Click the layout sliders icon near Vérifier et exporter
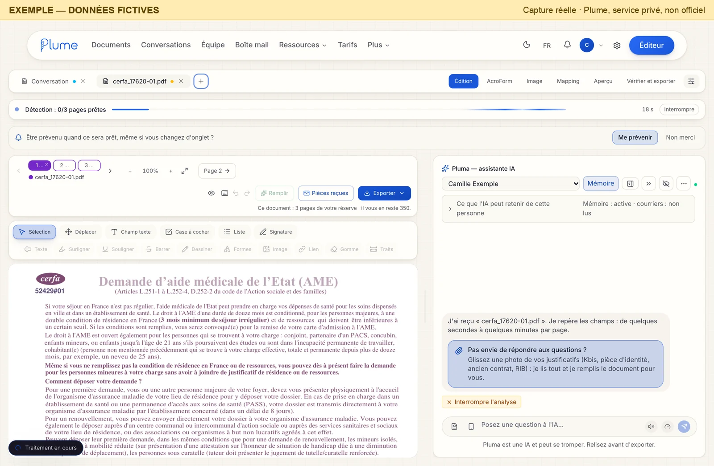The height and width of the screenshot is (466, 714). 691,81
